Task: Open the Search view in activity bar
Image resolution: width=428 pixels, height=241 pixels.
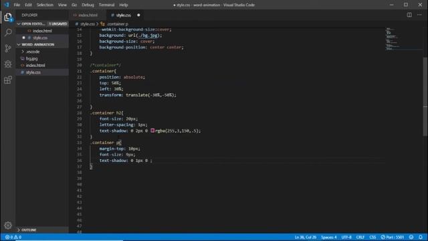Action: pos(8,33)
